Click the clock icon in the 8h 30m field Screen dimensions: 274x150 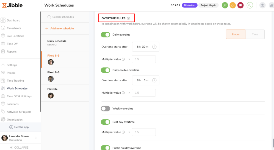point(154,47)
